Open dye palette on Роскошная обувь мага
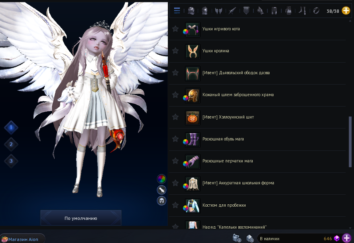This screenshot has width=354, height=243. pyautogui.click(x=185, y=142)
